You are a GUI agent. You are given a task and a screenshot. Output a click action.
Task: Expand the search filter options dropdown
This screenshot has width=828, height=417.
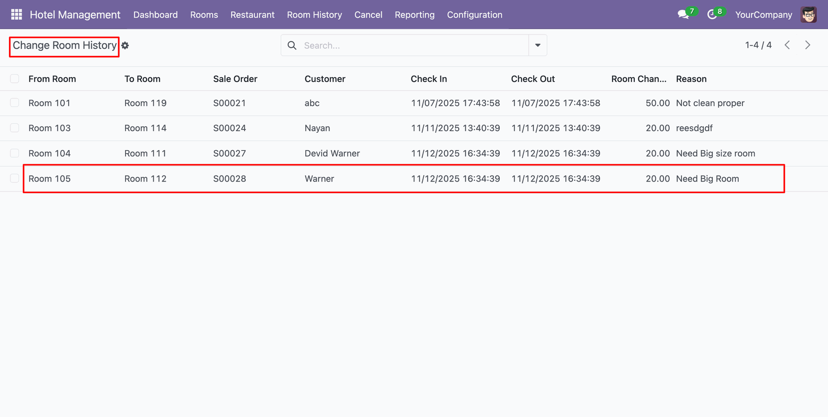pyautogui.click(x=537, y=45)
